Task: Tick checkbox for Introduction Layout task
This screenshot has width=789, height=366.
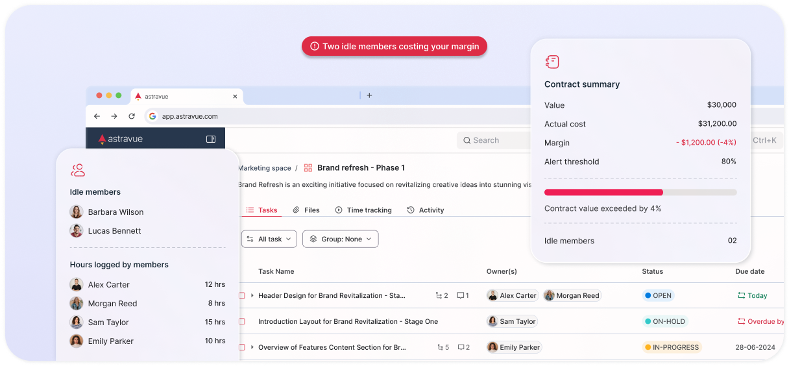Action: (241, 321)
